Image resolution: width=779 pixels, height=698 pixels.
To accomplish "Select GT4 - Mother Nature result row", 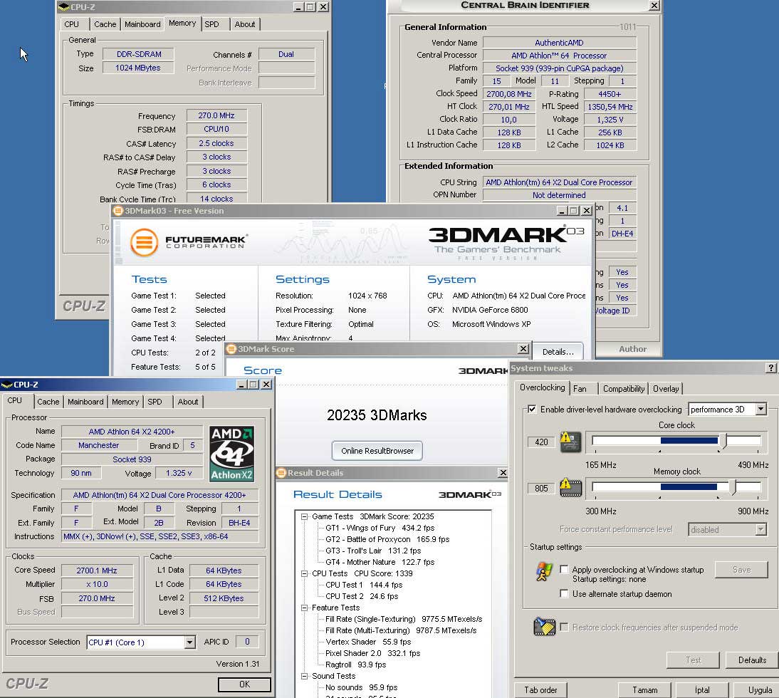I will point(380,562).
